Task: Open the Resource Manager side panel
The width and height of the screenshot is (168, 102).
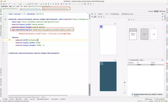Action: [x=1, y=30]
